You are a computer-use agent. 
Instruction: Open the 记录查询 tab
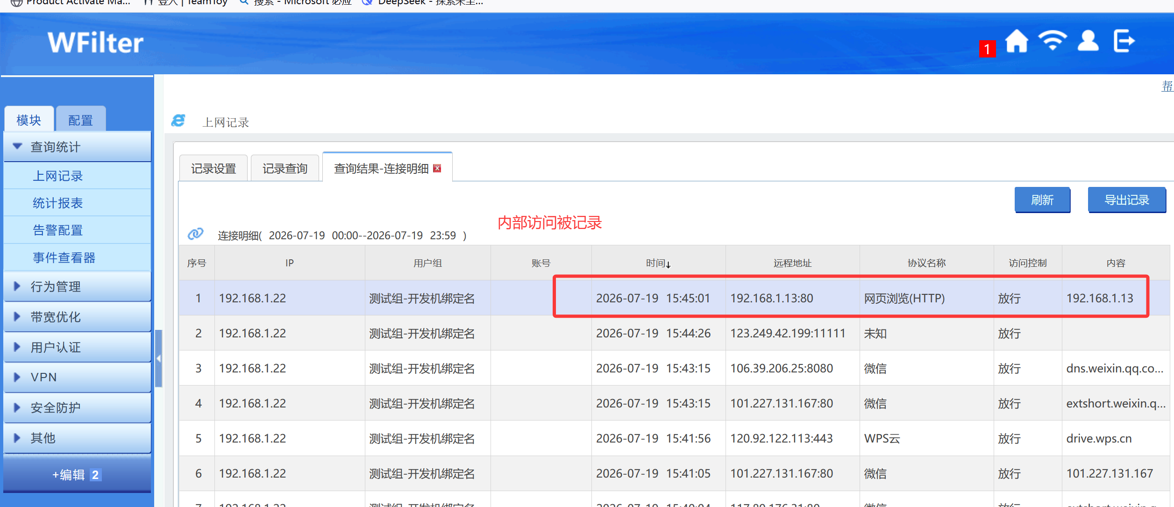tap(285, 168)
